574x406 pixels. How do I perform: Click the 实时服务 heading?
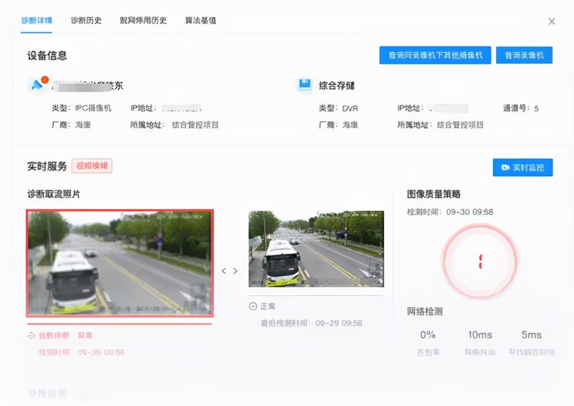47,166
